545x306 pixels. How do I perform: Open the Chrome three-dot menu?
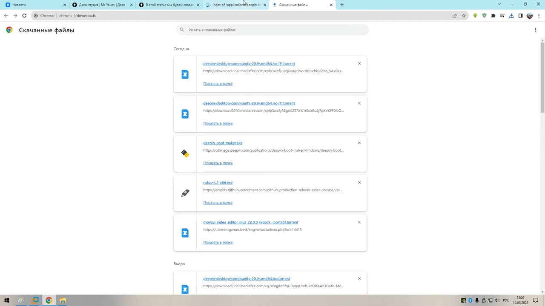pos(539,16)
